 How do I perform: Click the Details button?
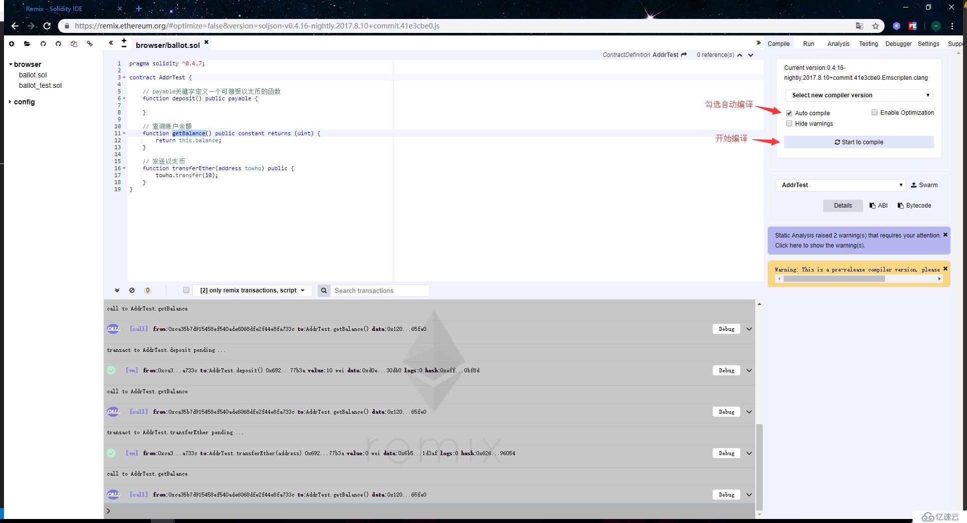[x=843, y=206]
